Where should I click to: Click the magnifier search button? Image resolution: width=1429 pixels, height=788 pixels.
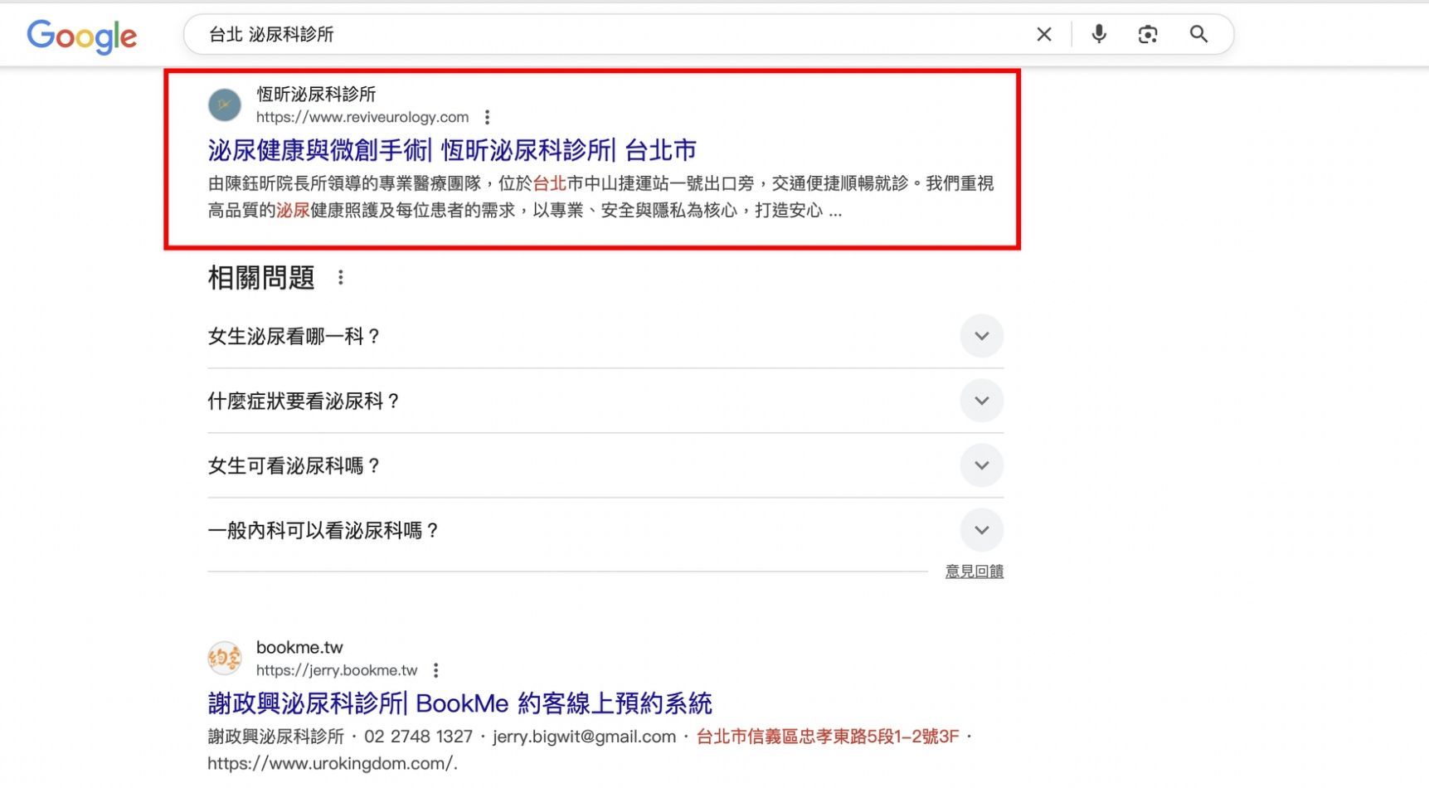point(1198,34)
